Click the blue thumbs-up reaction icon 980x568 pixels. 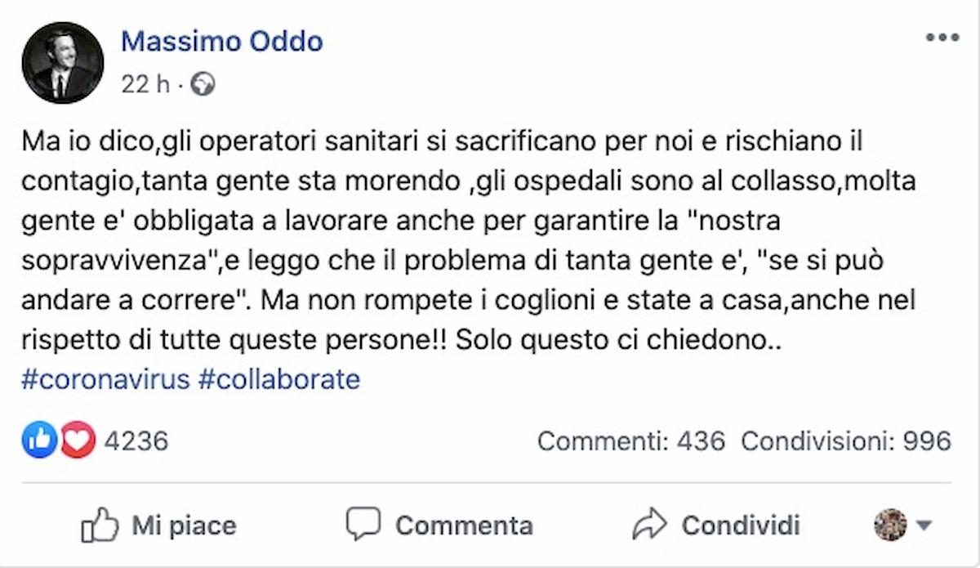[38, 441]
